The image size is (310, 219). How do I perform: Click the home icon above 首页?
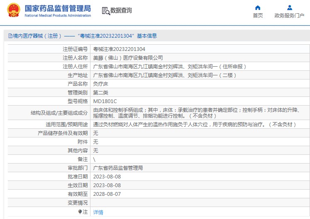coord(258,7)
